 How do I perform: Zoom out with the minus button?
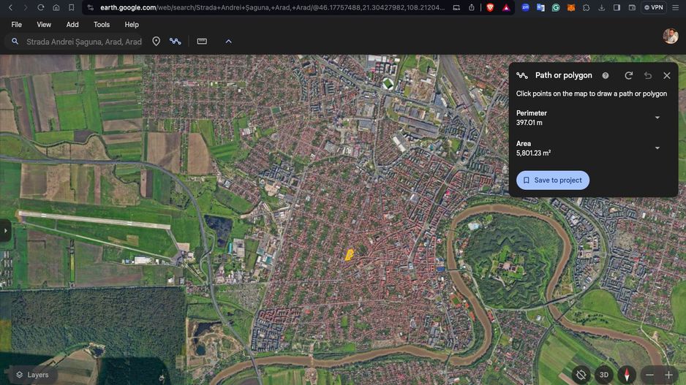pos(649,375)
